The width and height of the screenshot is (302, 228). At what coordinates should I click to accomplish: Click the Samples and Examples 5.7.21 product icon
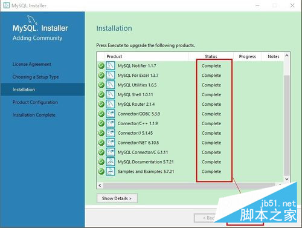(111, 171)
